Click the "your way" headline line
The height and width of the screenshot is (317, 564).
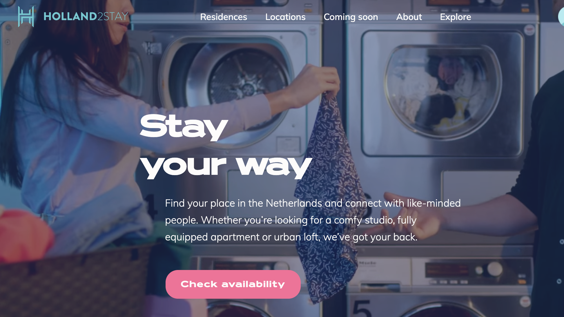click(x=226, y=167)
